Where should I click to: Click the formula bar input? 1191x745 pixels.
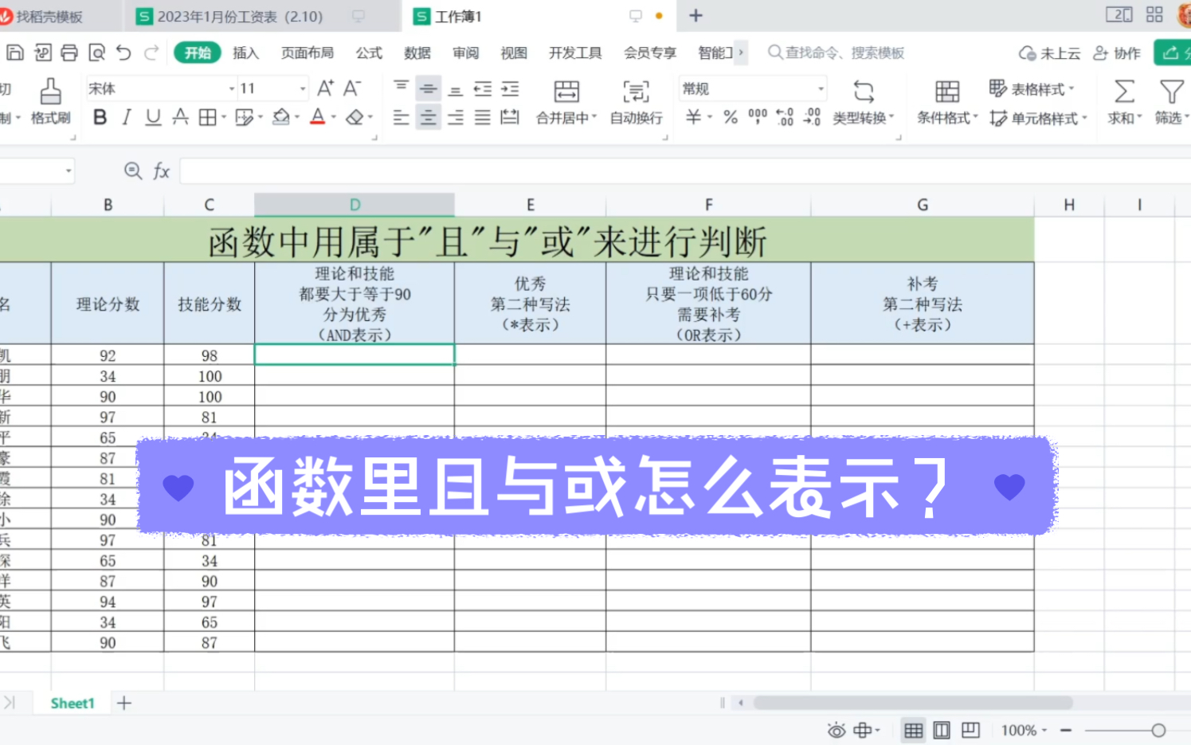[685, 171]
